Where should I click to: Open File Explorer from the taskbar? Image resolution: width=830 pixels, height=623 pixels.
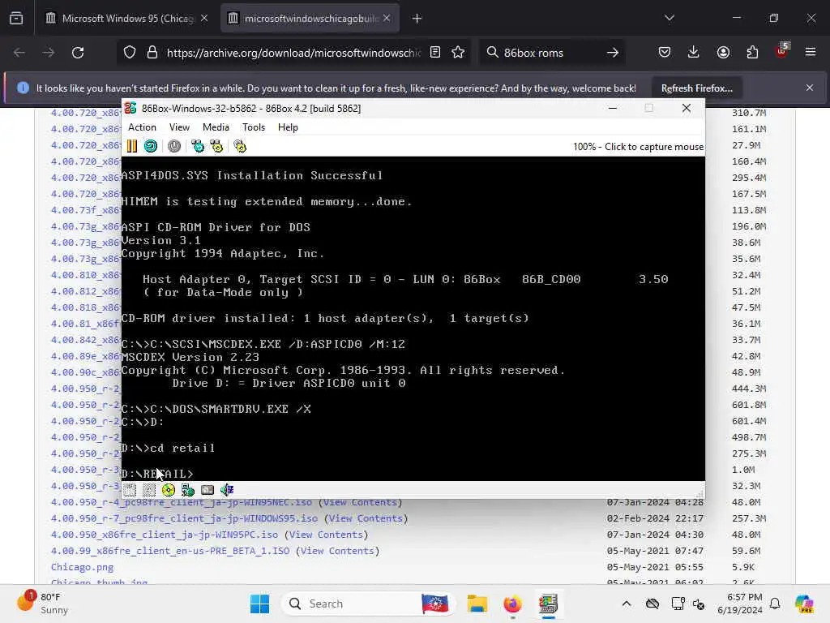click(477, 604)
